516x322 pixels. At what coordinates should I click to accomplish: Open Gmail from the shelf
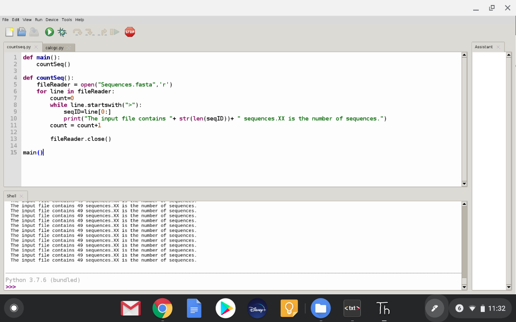click(x=131, y=308)
